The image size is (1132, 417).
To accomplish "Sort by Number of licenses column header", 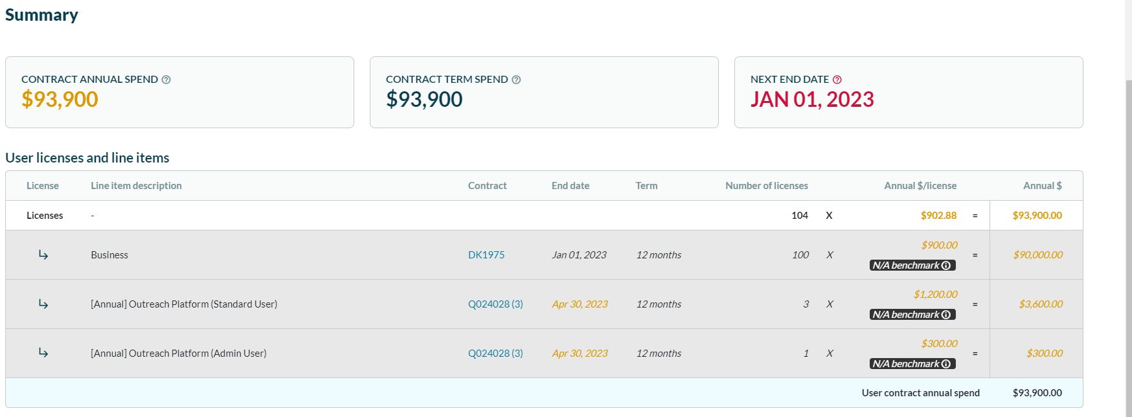I will [766, 186].
